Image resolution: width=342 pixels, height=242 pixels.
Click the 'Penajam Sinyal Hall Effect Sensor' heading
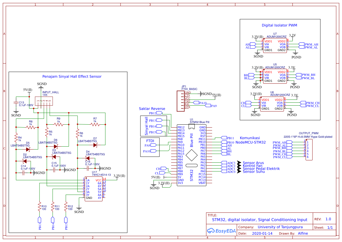click(x=72, y=76)
